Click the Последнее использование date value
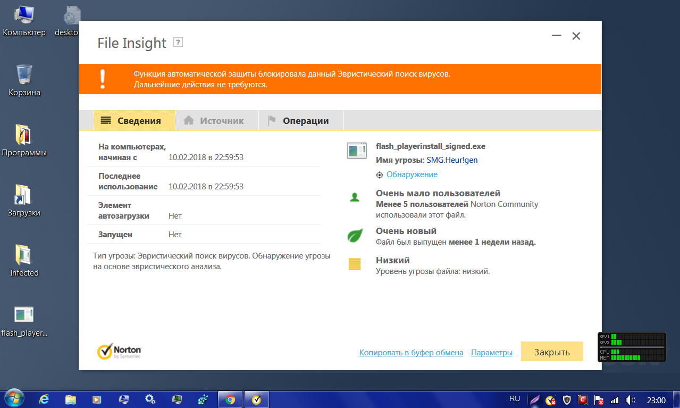 coord(206,187)
